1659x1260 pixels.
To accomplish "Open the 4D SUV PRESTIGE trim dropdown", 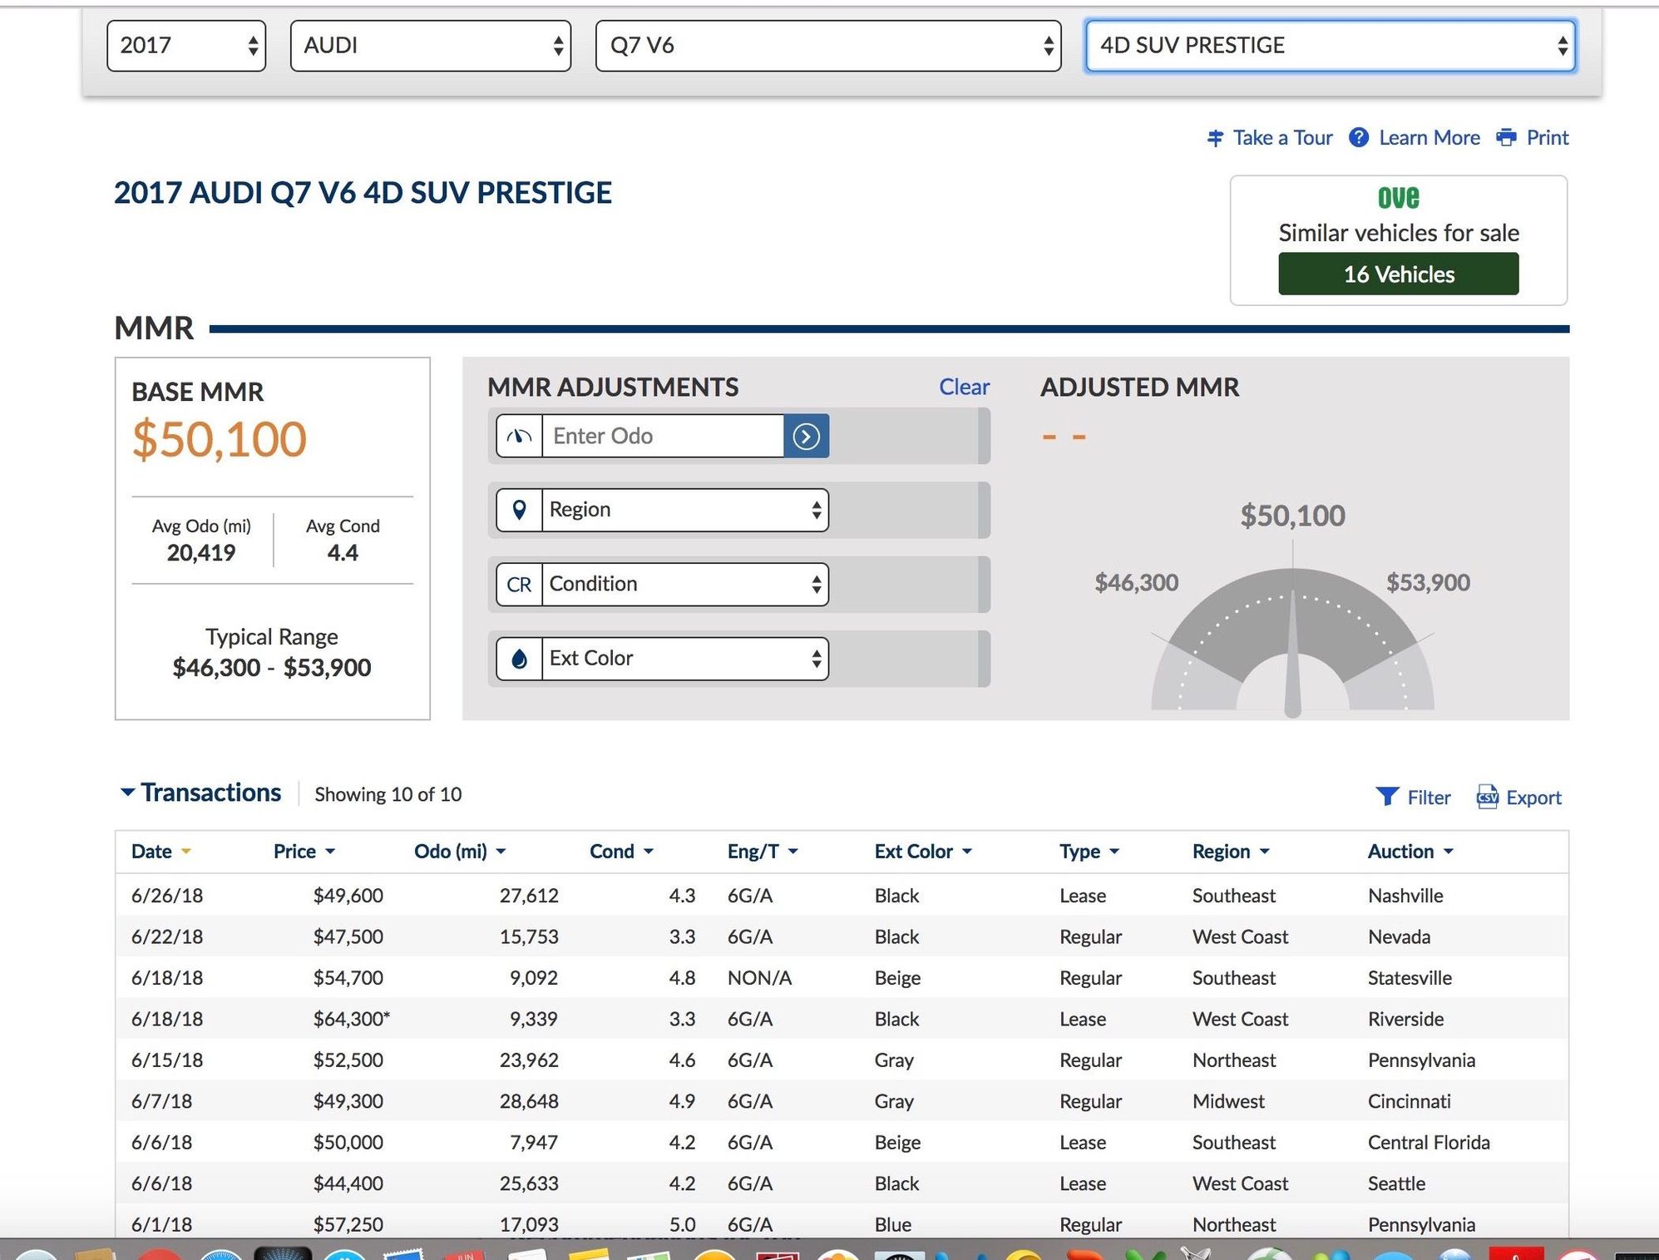I will click(x=1330, y=46).
